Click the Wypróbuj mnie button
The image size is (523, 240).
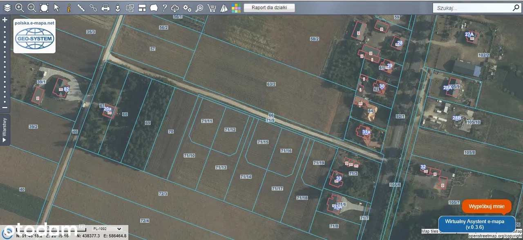pyautogui.click(x=486, y=206)
